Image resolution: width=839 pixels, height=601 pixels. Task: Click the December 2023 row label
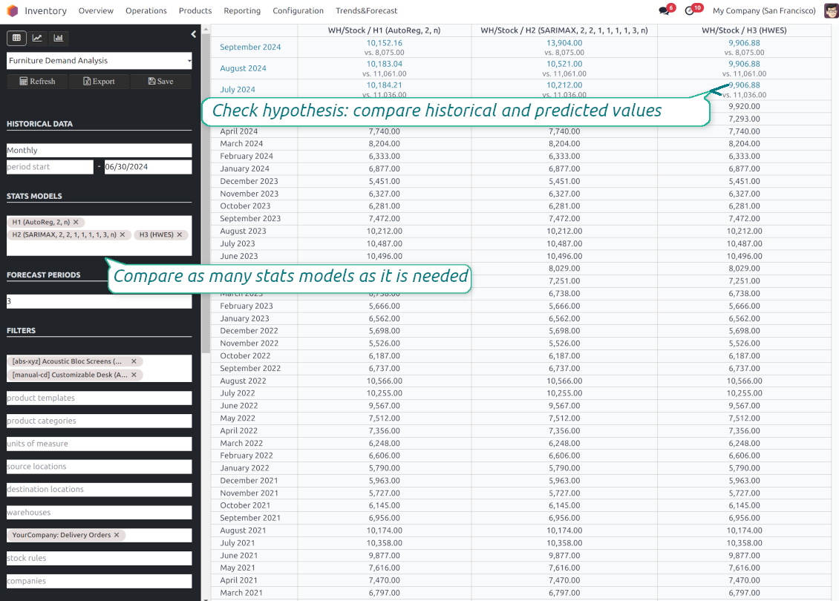click(249, 181)
